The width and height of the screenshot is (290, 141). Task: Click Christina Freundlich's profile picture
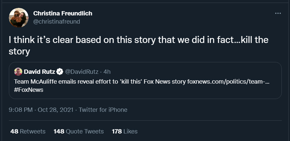18,18
